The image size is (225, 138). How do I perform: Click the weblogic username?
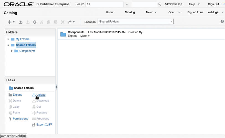pyautogui.click(x=213, y=12)
